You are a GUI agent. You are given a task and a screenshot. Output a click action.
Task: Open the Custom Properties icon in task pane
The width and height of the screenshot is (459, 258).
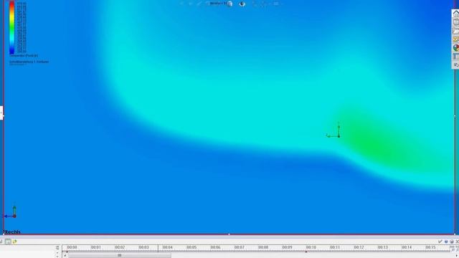tap(456, 56)
